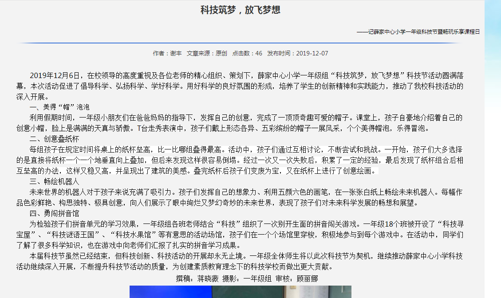This screenshot has width=501, height=298.
Task: Click the paragraph starting 利用假期时间
Action: click(240, 123)
